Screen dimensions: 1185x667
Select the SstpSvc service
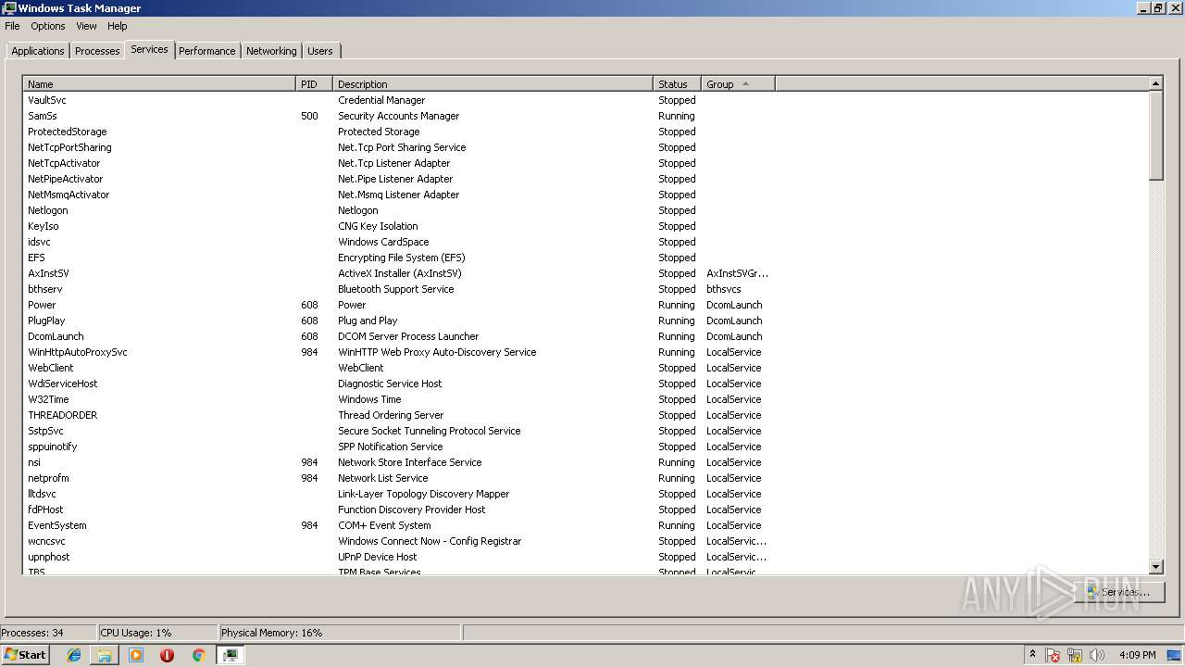tap(46, 431)
